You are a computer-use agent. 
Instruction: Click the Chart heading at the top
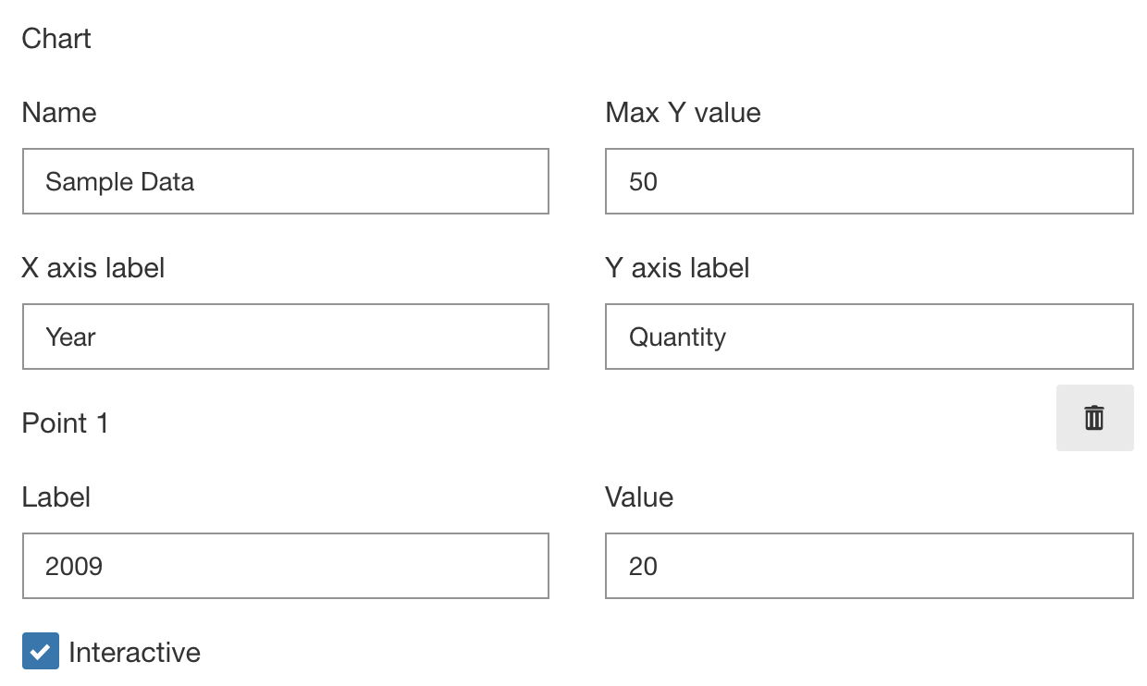coord(56,39)
